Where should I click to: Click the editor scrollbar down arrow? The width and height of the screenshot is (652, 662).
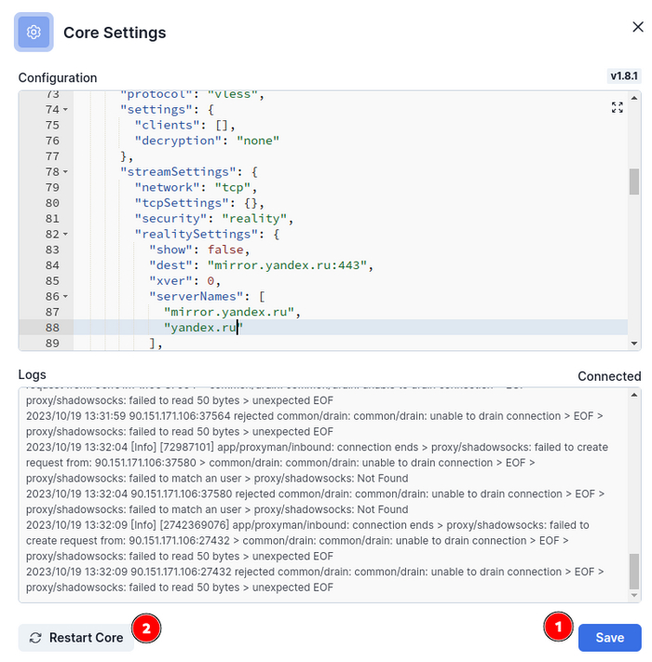tap(635, 344)
